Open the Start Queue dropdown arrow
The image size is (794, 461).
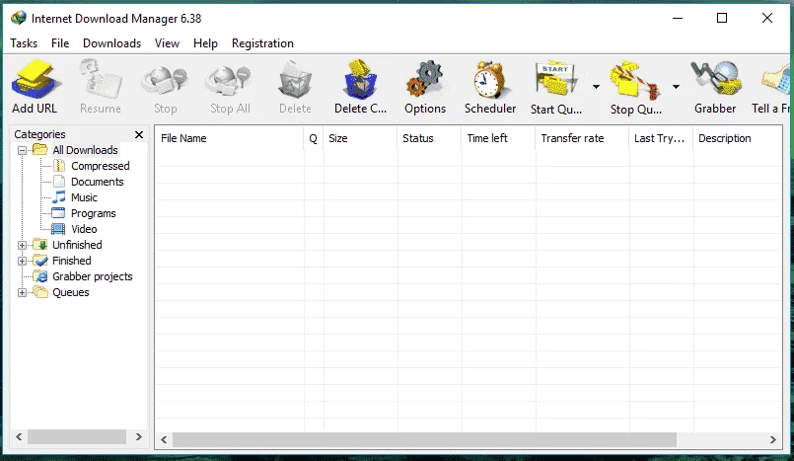(x=596, y=87)
